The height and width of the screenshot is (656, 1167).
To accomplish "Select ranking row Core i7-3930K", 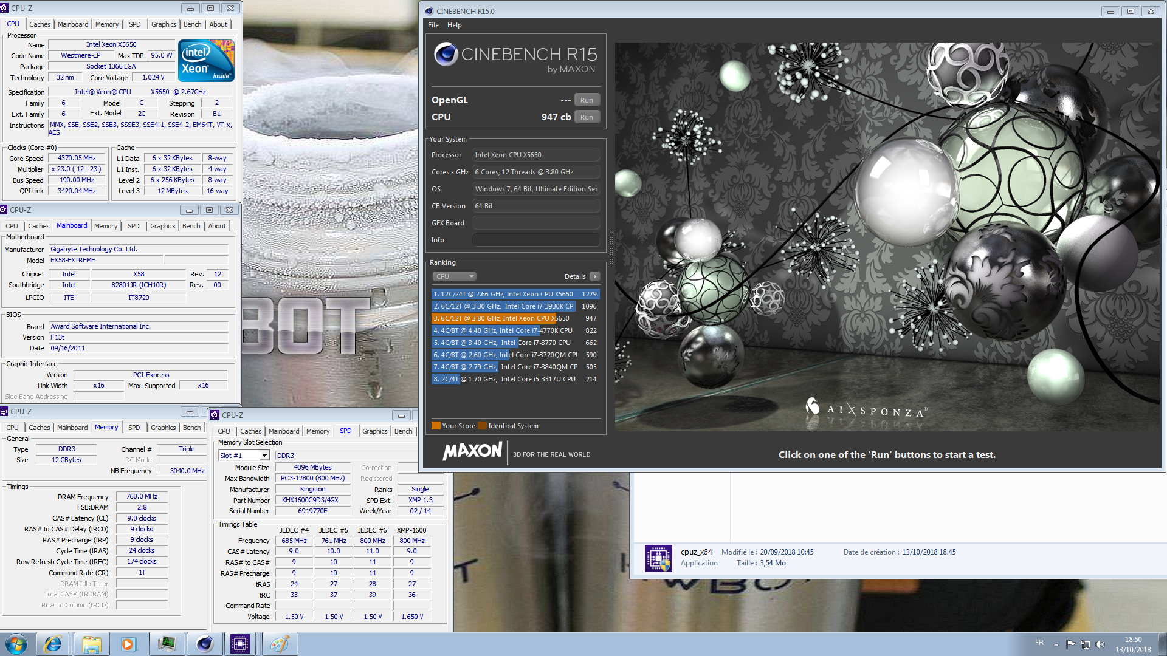I will click(x=515, y=306).
